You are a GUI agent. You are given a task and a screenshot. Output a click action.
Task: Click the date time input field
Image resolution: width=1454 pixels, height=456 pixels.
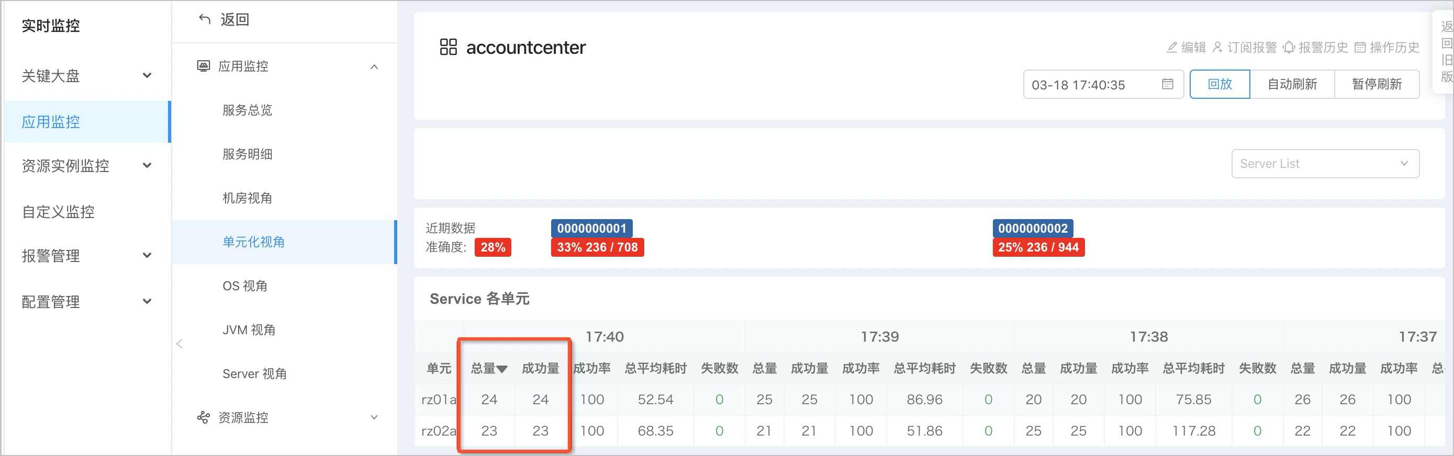point(1103,84)
